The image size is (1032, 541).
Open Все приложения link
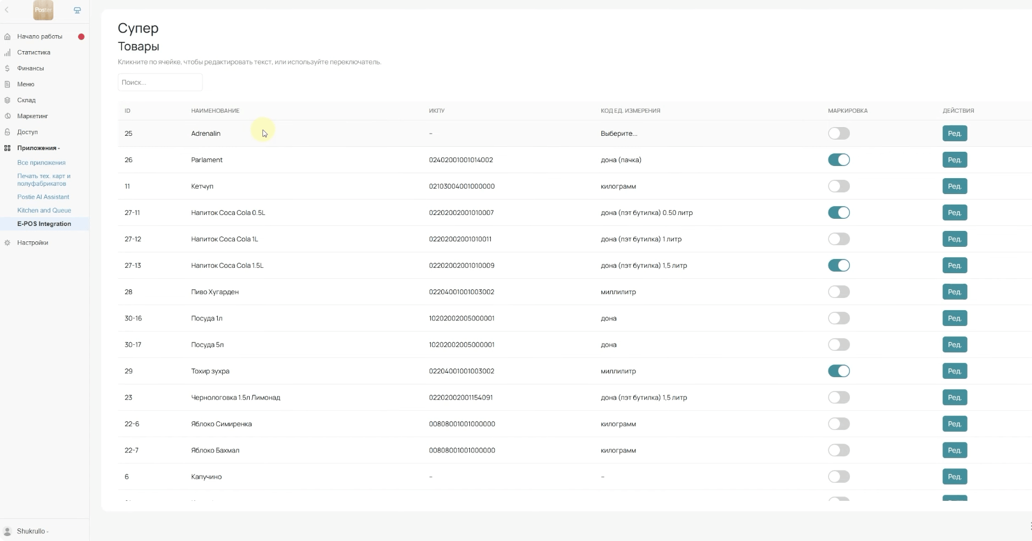[x=41, y=163]
